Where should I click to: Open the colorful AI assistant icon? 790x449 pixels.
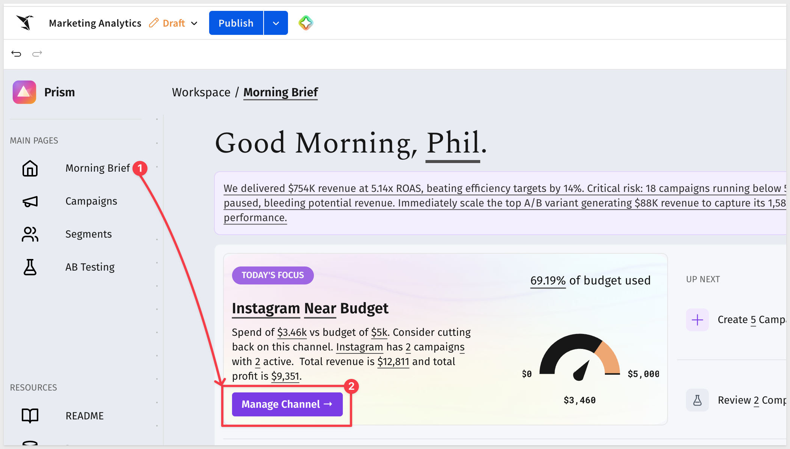[x=306, y=23]
